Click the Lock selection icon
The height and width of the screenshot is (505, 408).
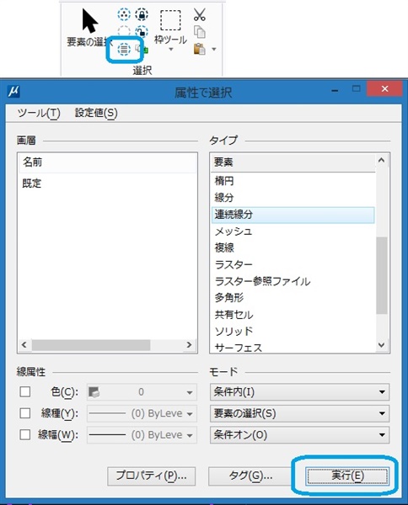click(x=142, y=14)
